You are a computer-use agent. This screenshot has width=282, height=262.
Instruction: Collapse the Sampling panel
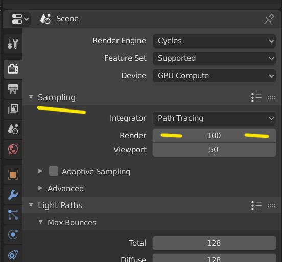pyautogui.click(x=31, y=97)
